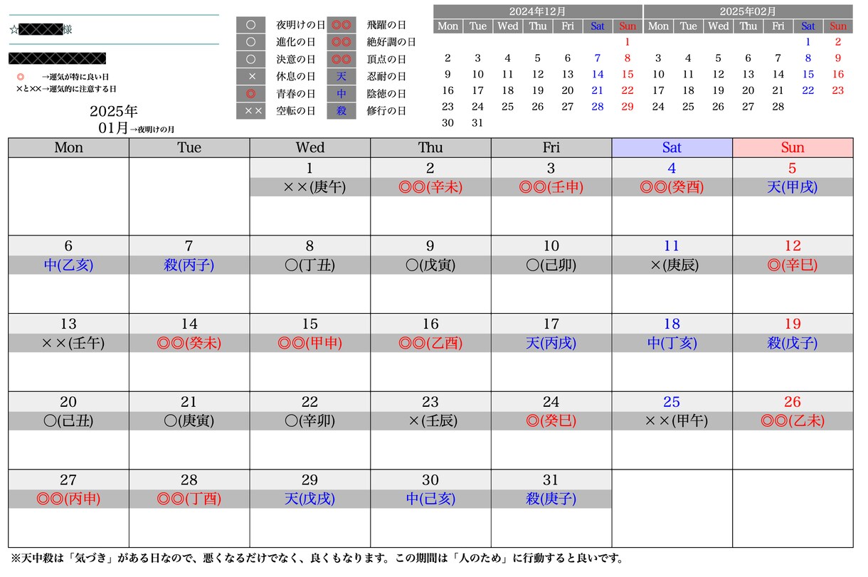The width and height of the screenshot is (868, 577).
Task: Select the 陰徳の日 blue 中 icon
Action: [x=342, y=94]
